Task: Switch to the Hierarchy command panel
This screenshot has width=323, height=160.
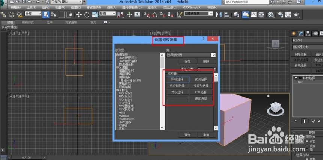Action: click(308, 33)
